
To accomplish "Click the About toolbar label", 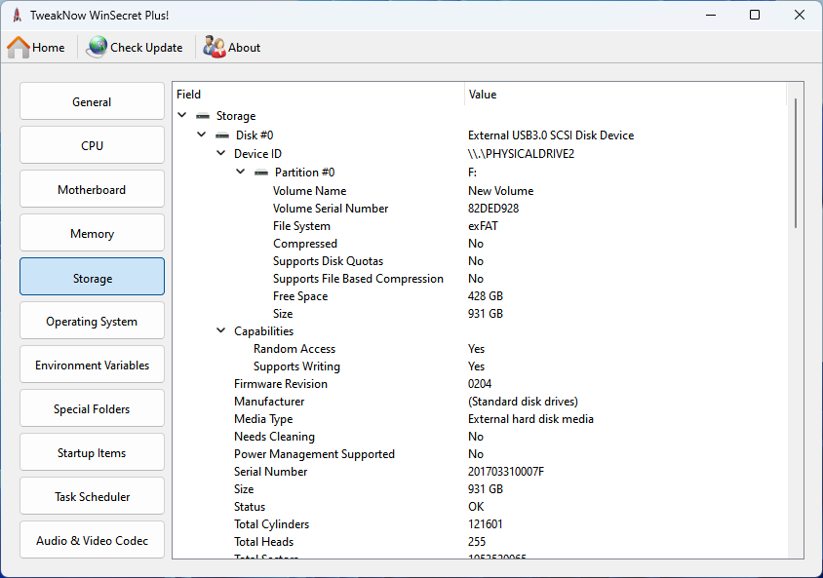I will click(x=244, y=48).
